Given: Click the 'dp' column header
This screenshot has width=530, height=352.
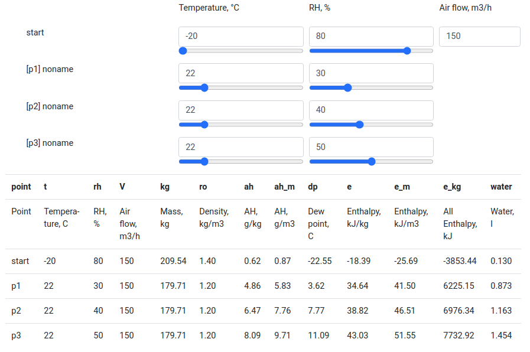Looking at the screenshot, I should [x=313, y=187].
